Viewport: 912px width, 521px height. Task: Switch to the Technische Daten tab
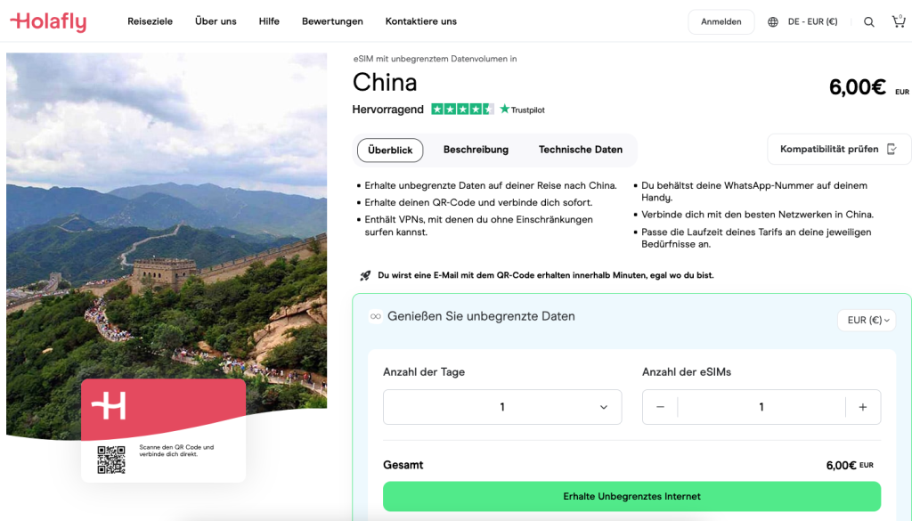(580, 150)
